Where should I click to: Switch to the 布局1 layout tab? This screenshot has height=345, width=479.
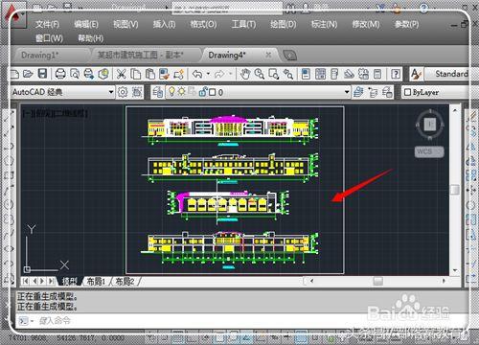(x=96, y=282)
